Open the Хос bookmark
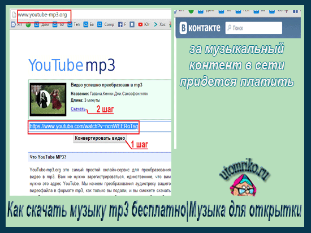This screenshot has height=233, width=311. [x=159, y=24]
